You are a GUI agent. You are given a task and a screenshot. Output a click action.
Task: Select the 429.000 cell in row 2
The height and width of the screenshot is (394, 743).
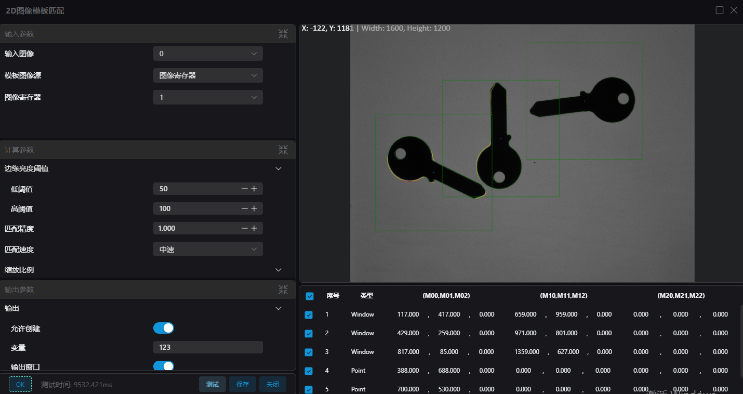coord(408,333)
